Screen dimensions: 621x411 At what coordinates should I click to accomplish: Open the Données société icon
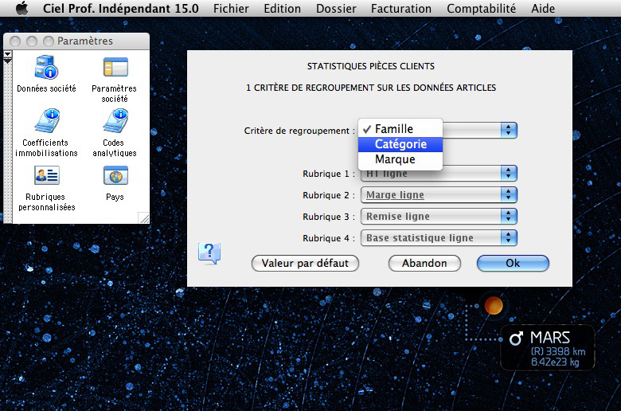(46, 68)
